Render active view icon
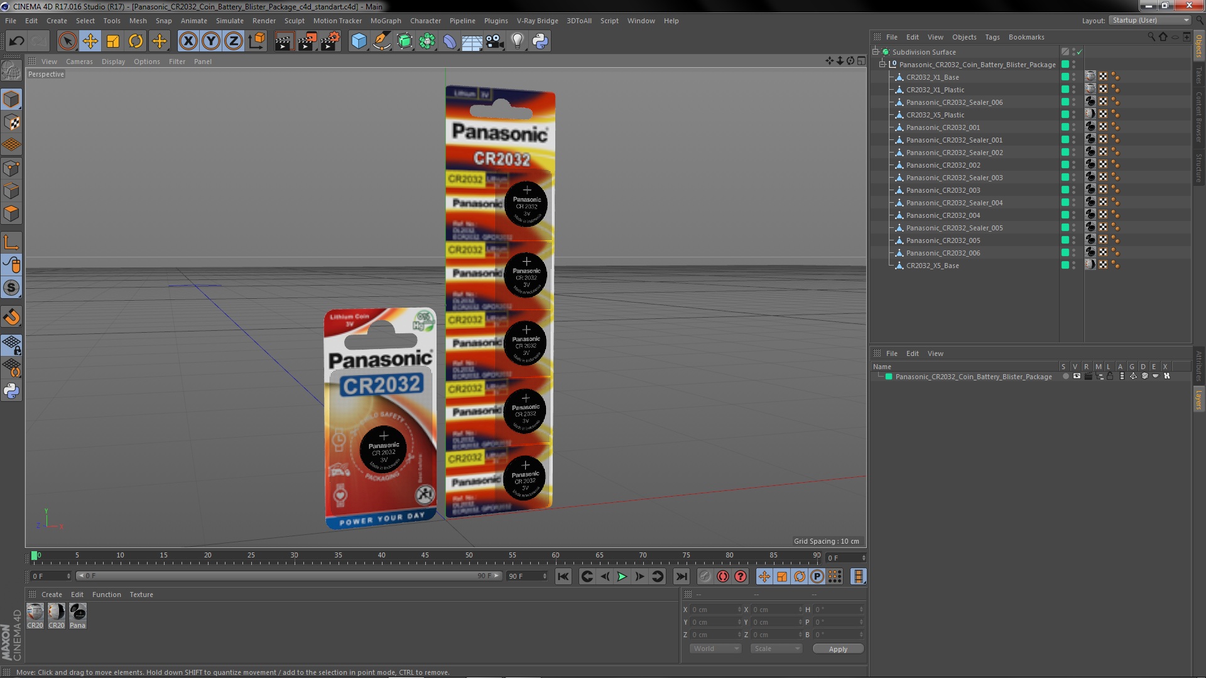1206x678 pixels. click(x=283, y=41)
